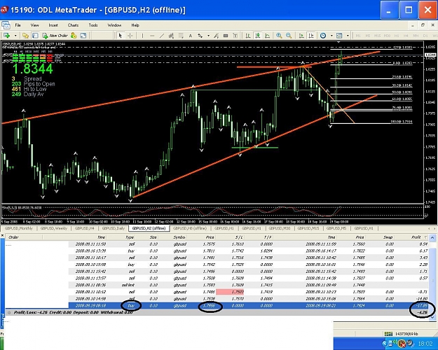The image size is (438, 350).
Task: Open the Profiles folder-star icon
Action: (x=25, y=36)
